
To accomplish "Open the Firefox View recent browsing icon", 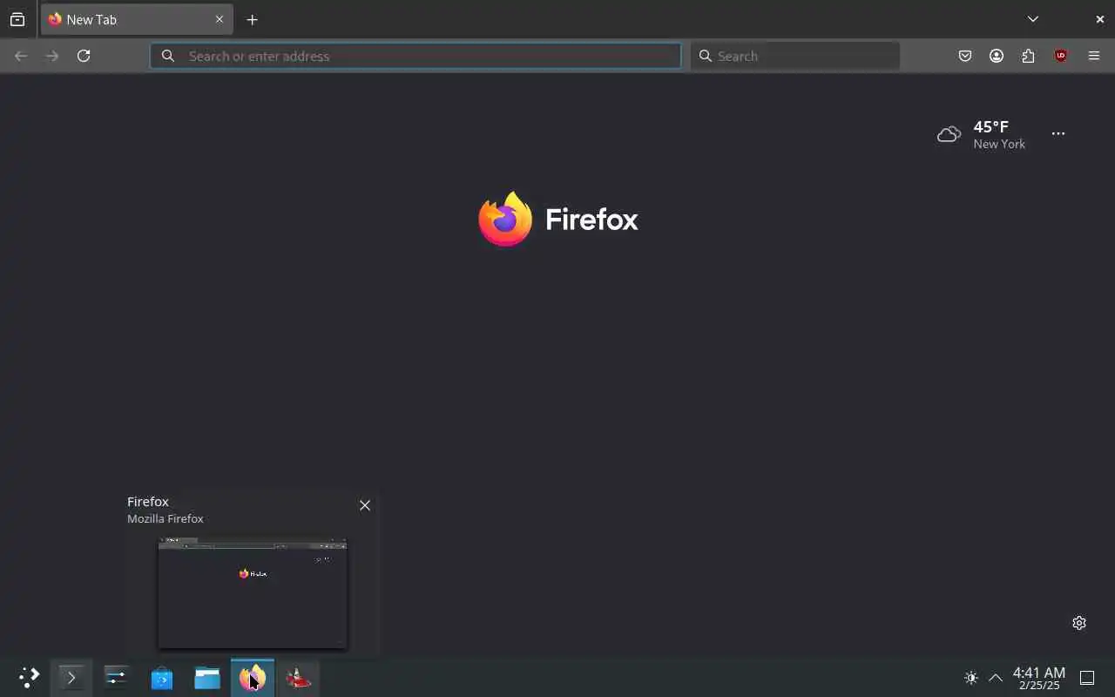I will (x=17, y=19).
